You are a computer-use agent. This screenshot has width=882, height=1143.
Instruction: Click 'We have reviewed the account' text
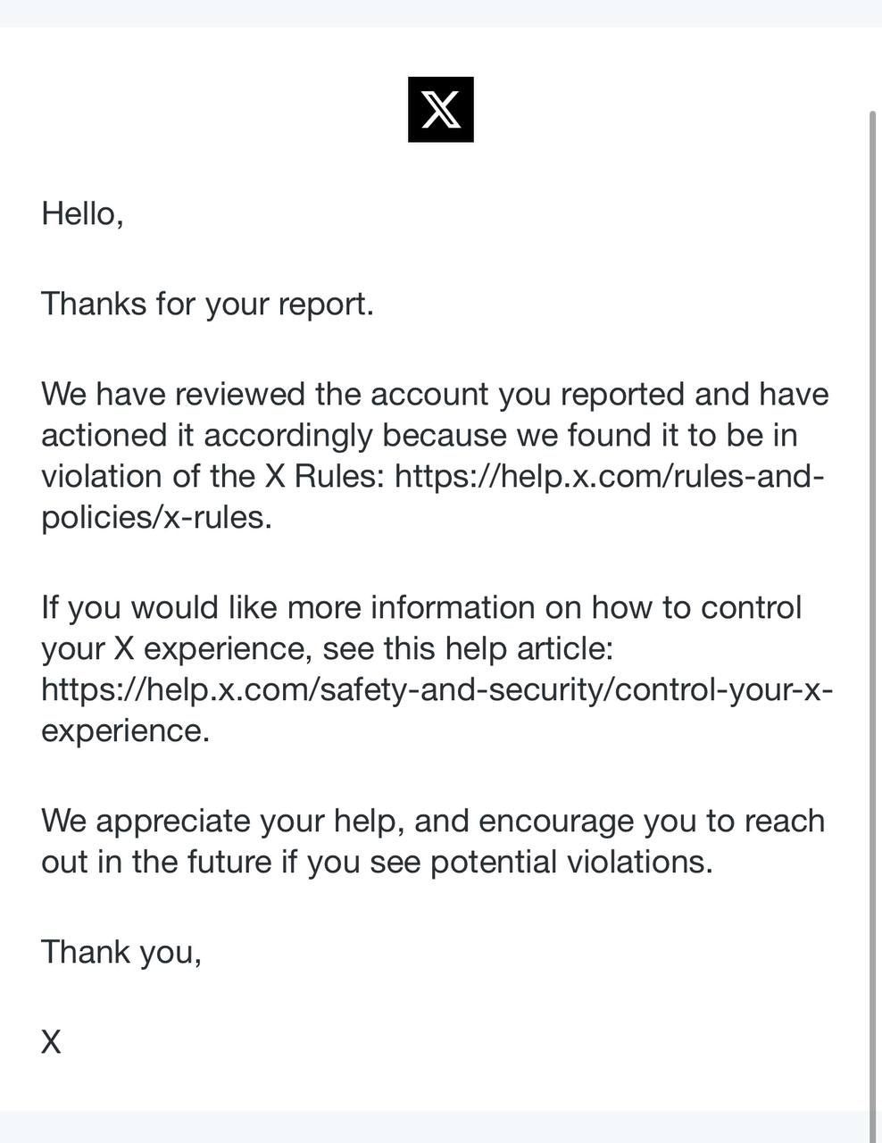coord(265,394)
